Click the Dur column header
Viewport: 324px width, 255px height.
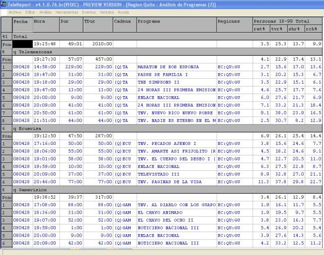click(71, 25)
